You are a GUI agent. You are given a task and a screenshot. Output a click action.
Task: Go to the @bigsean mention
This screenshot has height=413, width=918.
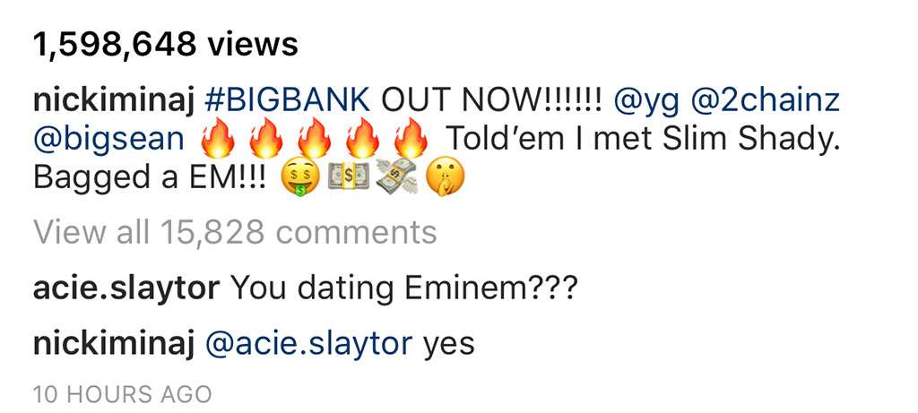click(x=108, y=141)
